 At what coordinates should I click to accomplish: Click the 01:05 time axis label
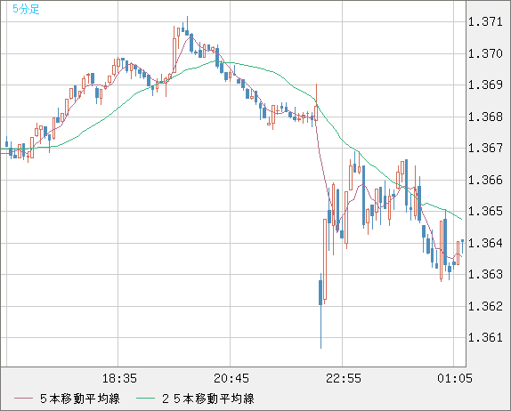click(455, 379)
